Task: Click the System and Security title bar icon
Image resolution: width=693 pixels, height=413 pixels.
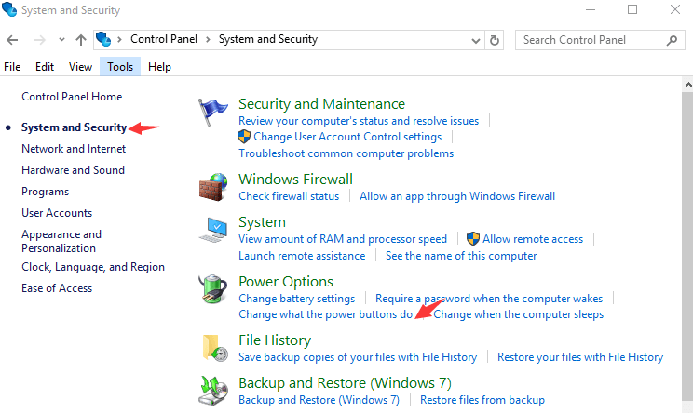Action: (x=9, y=9)
